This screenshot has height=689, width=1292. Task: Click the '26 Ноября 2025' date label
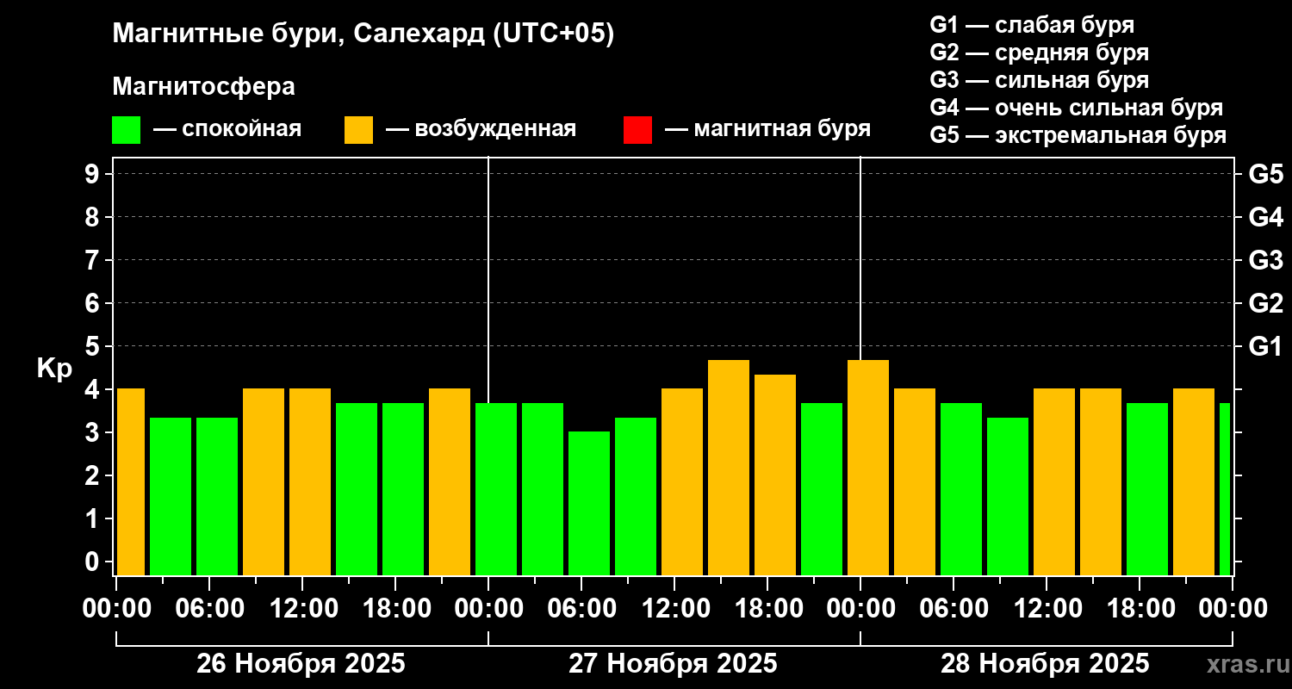[x=301, y=663]
